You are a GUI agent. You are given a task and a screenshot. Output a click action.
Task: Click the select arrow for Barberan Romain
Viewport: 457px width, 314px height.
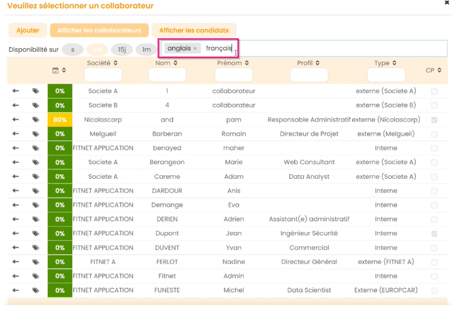(15, 134)
